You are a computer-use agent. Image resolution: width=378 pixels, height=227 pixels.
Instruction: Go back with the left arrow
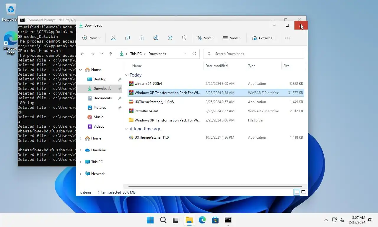82,54
